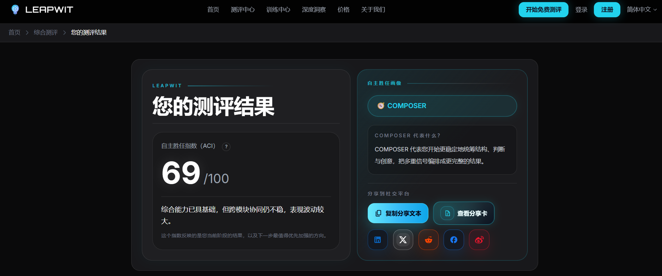Go to 综合测评 in the breadcrumb
Viewport: 662px width, 276px height.
pyautogui.click(x=46, y=32)
